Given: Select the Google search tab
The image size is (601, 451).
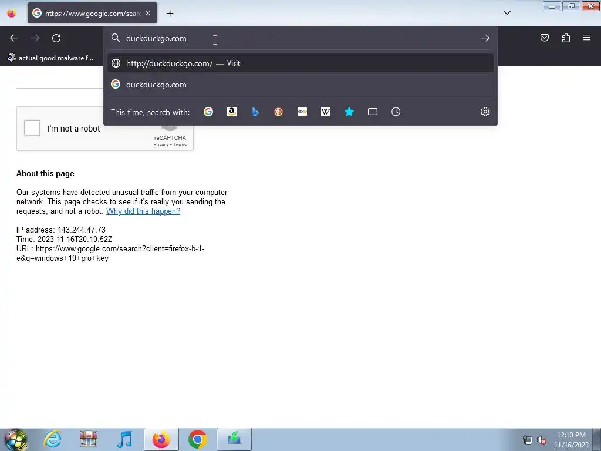Looking at the screenshot, I should pyautogui.click(x=92, y=13).
